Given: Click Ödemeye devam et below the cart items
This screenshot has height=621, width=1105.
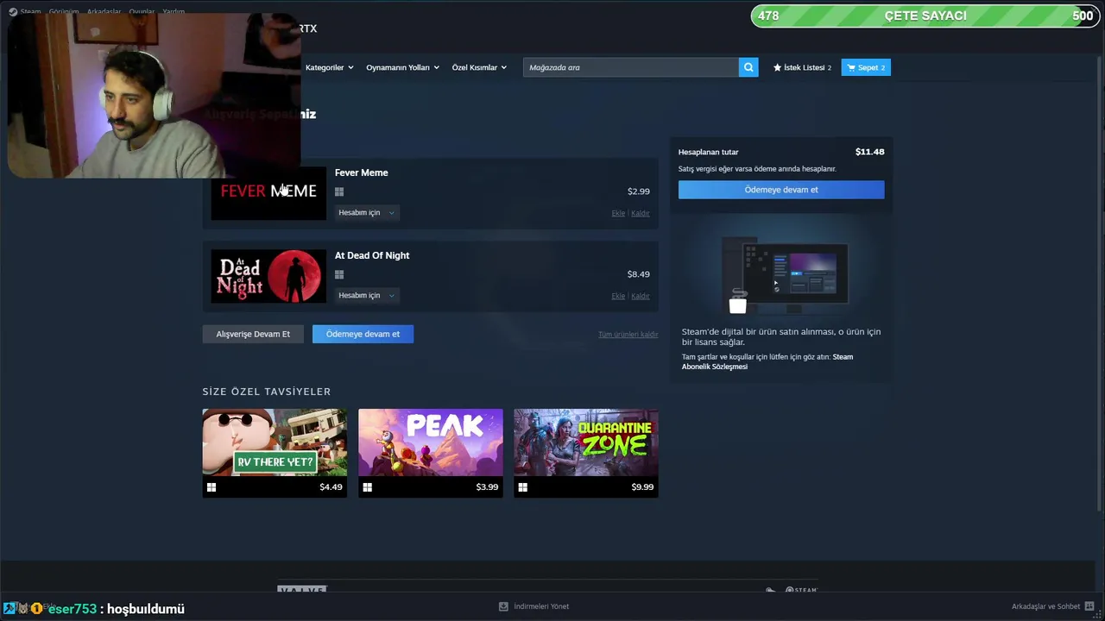Looking at the screenshot, I should [x=363, y=334].
